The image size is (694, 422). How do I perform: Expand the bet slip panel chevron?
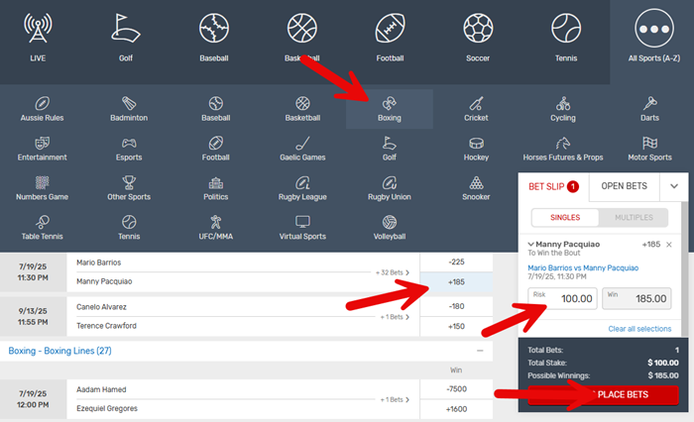pos(674,185)
